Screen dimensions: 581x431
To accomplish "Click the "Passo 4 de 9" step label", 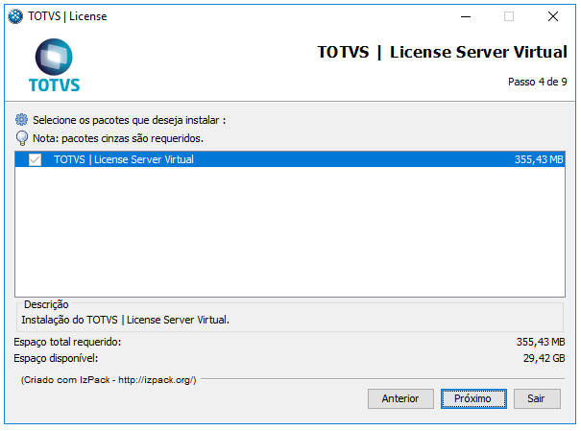I will tap(537, 83).
